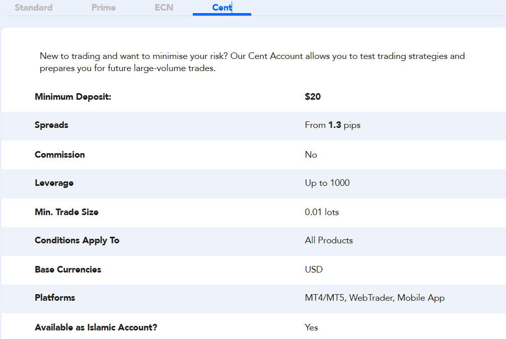Image resolution: width=506 pixels, height=339 pixels.
Task: Click the 'Available as Islamic Account?' label
Action: (x=96, y=327)
